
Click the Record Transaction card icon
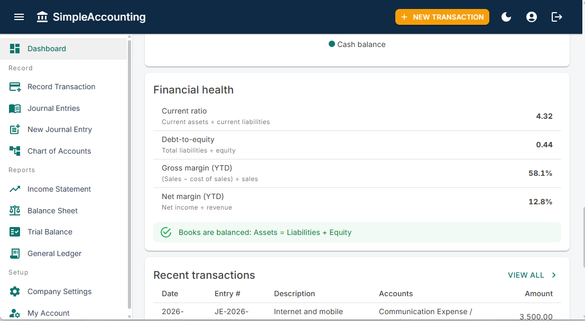point(15,87)
